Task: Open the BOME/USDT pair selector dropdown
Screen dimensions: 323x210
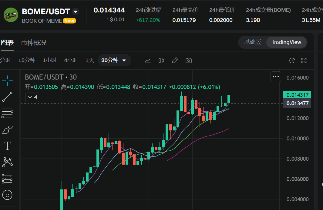Action: pos(76,11)
